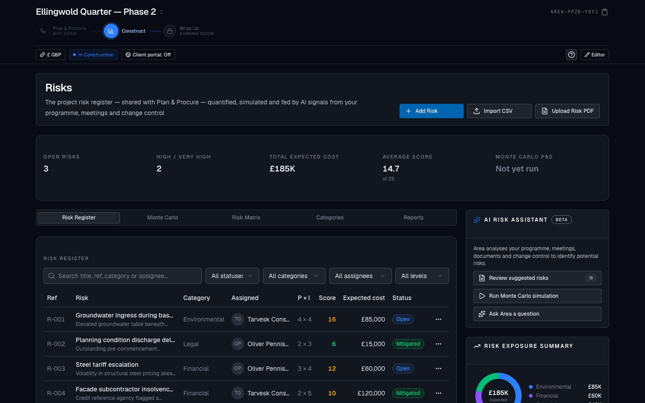
Task: Open row actions menu for R-004
Action: pyautogui.click(x=439, y=393)
